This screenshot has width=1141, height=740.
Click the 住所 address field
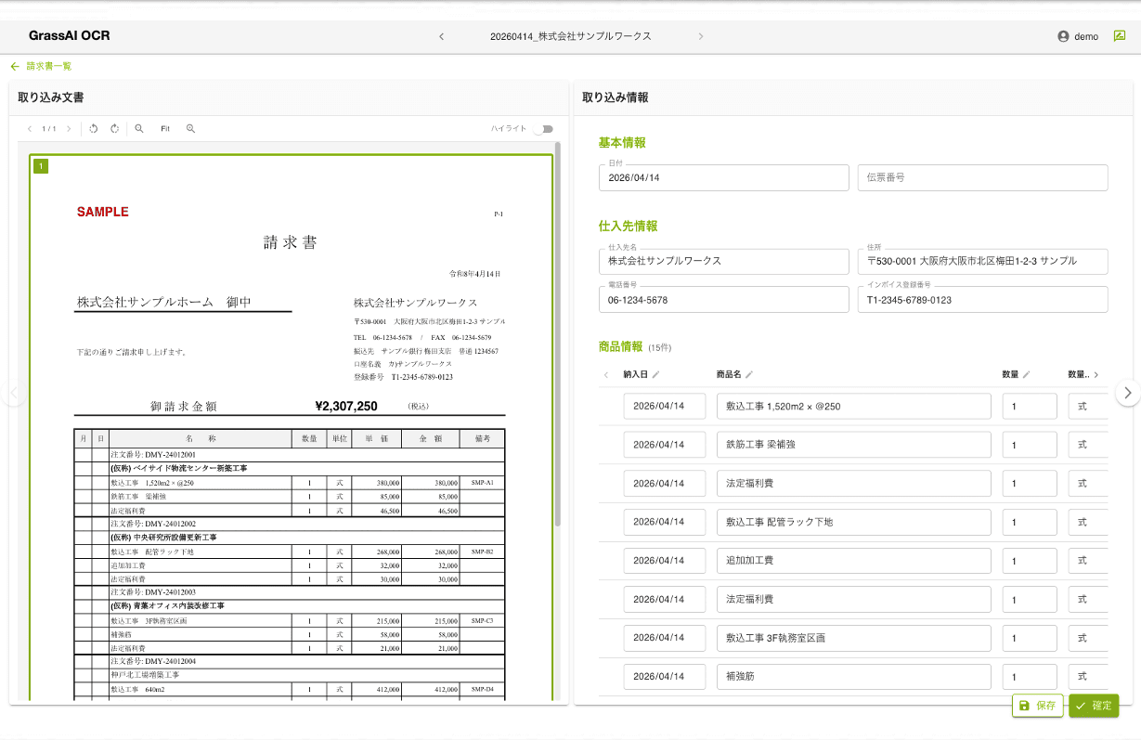tap(982, 261)
